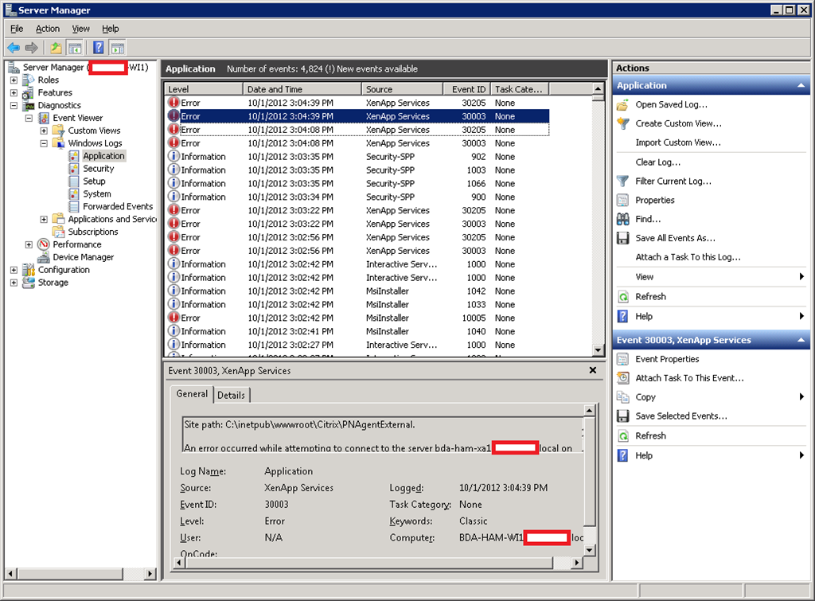Collapse the Windows Logs tree node
Image resolution: width=815 pixels, height=601 pixels.
pyautogui.click(x=44, y=144)
